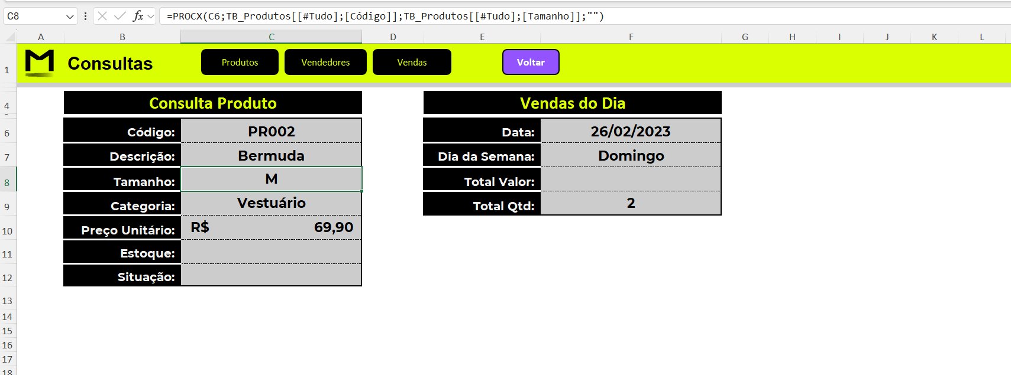Image resolution: width=1011 pixels, height=375 pixels.
Task: Click the three-dot formula bar handle
Action: tap(86, 16)
